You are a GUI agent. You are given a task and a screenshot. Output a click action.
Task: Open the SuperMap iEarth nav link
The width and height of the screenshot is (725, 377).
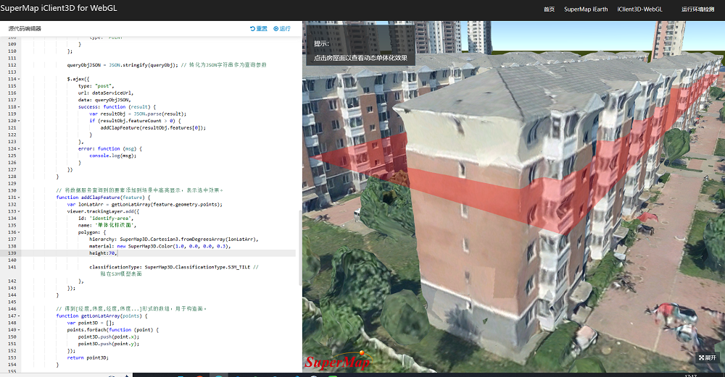tap(586, 9)
